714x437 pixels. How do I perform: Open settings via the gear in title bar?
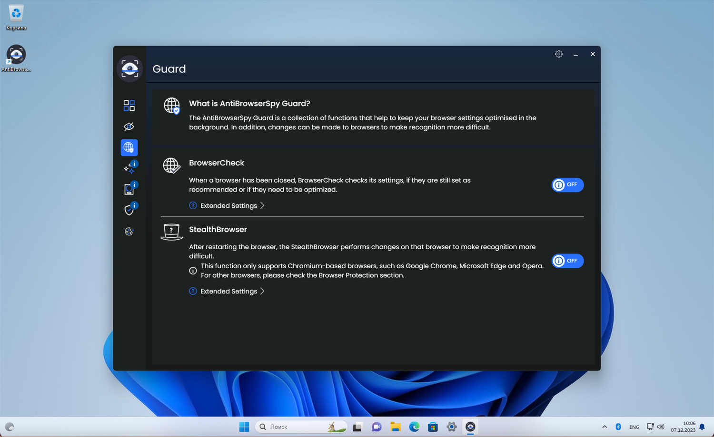(x=559, y=54)
